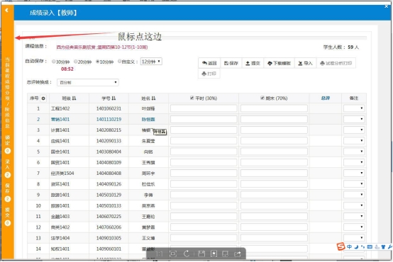The height and width of the screenshot is (262, 393).
Task: Click the 导入 (import) button
Action: (x=305, y=63)
